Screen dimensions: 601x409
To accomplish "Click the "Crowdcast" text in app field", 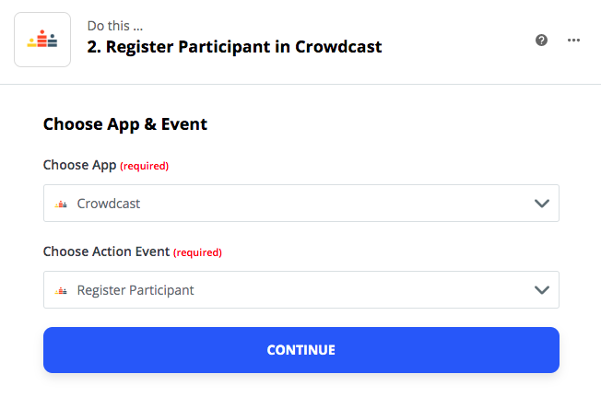I will 109,204.
